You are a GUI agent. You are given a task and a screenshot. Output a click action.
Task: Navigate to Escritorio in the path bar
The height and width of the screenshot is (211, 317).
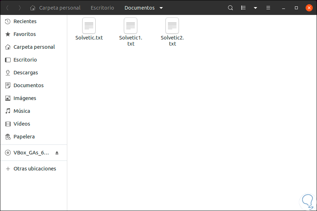click(x=102, y=8)
